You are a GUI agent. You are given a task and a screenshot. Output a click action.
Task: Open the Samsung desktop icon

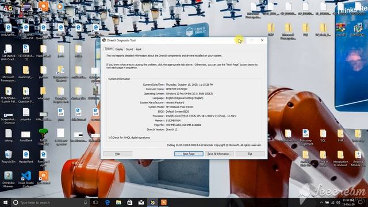[x=358, y=29]
